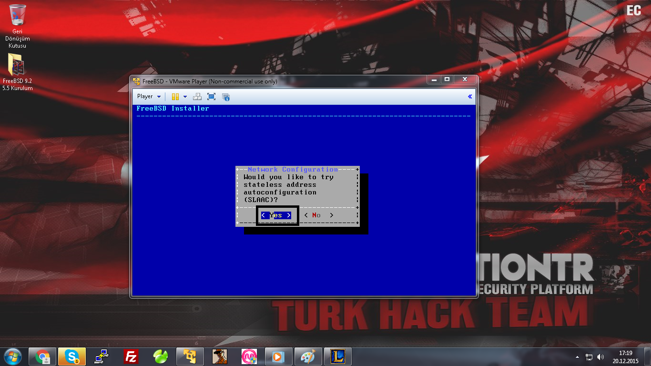Click the network status tray icon
This screenshot has width=651, height=366.
[x=590, y=356]
